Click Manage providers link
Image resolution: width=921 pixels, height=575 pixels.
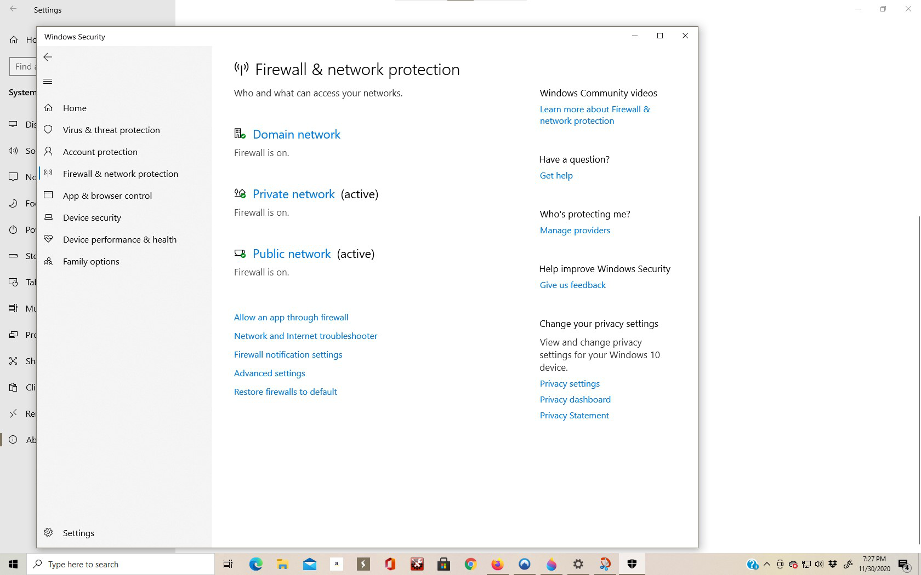(x=575, y=230)
